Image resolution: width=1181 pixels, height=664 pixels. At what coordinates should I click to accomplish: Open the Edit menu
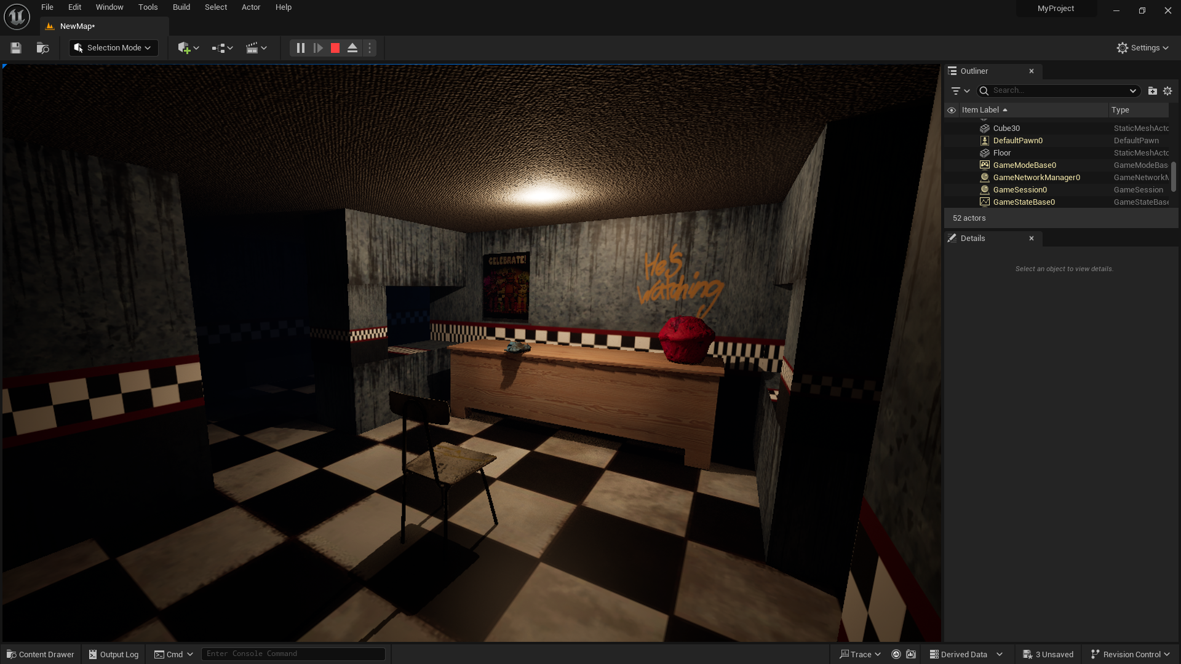click(74, 7)
